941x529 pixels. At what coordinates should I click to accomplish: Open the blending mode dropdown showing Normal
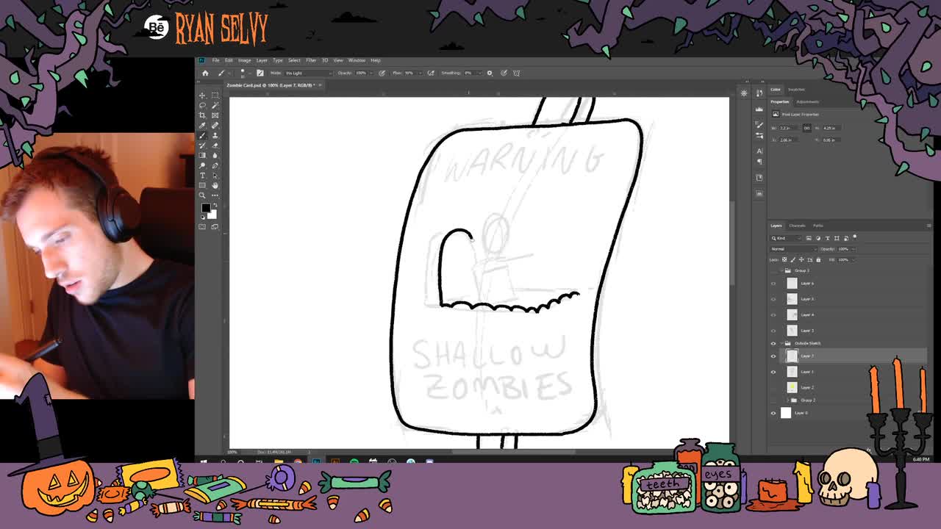tap(792, 248)
